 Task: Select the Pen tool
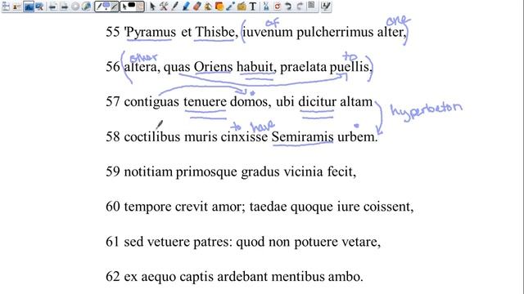tap(174, 7)
